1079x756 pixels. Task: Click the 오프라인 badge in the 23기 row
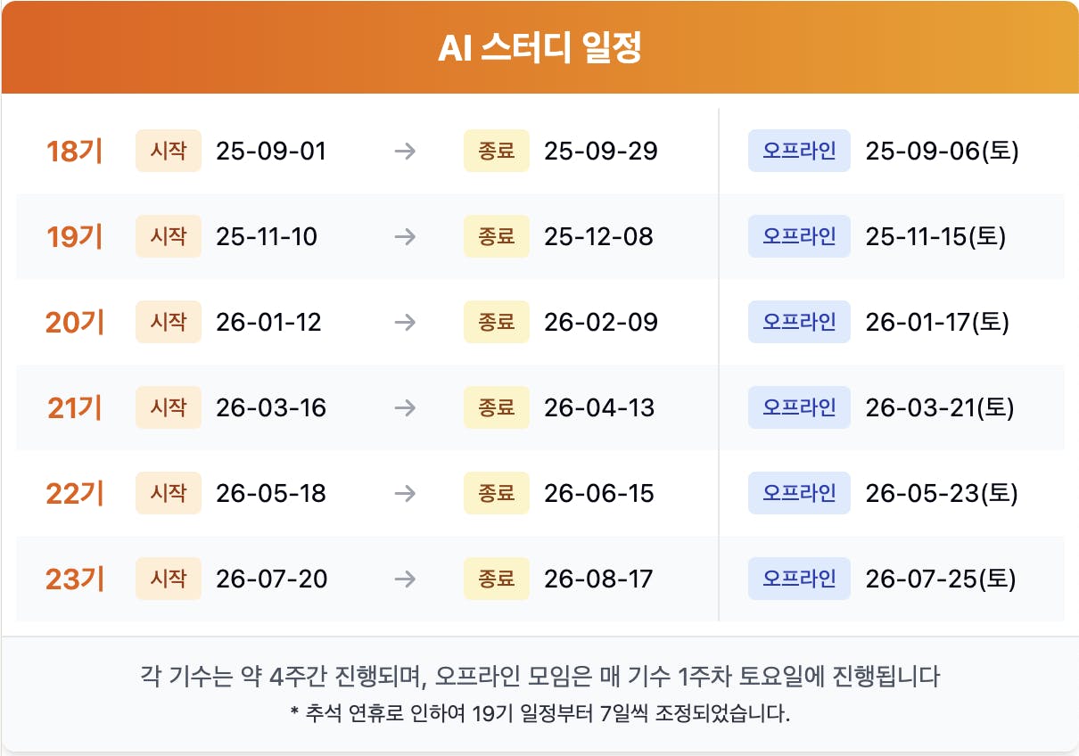(799, 579)
